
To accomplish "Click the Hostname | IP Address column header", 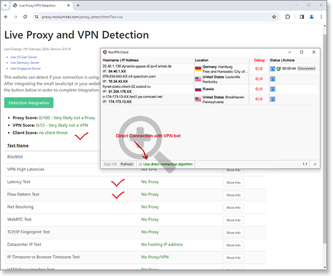I will click(121, 60).
